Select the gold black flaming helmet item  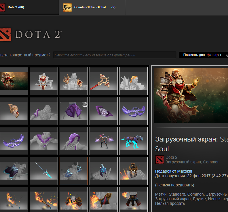tap(134, 171)
